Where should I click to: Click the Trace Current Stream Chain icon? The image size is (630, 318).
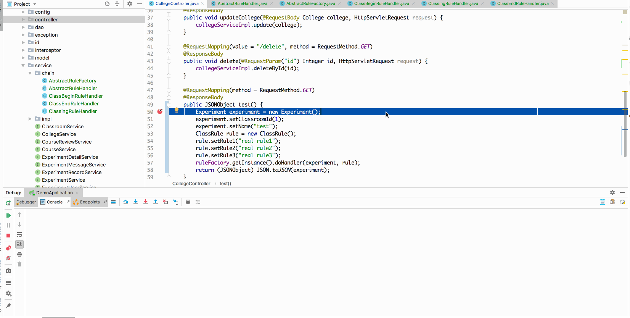(x=198, y=202)
